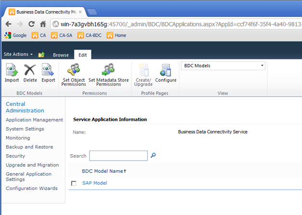Viewport: 302px width, 215px height.
Task: Click the Configure profile pages icon
Action: (166, 73)
